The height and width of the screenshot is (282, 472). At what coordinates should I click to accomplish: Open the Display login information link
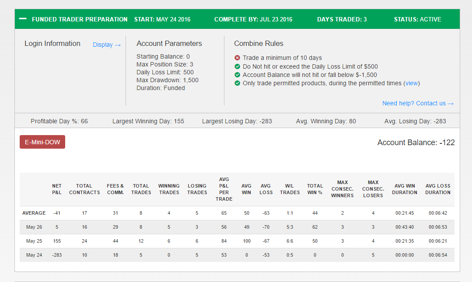107,45
